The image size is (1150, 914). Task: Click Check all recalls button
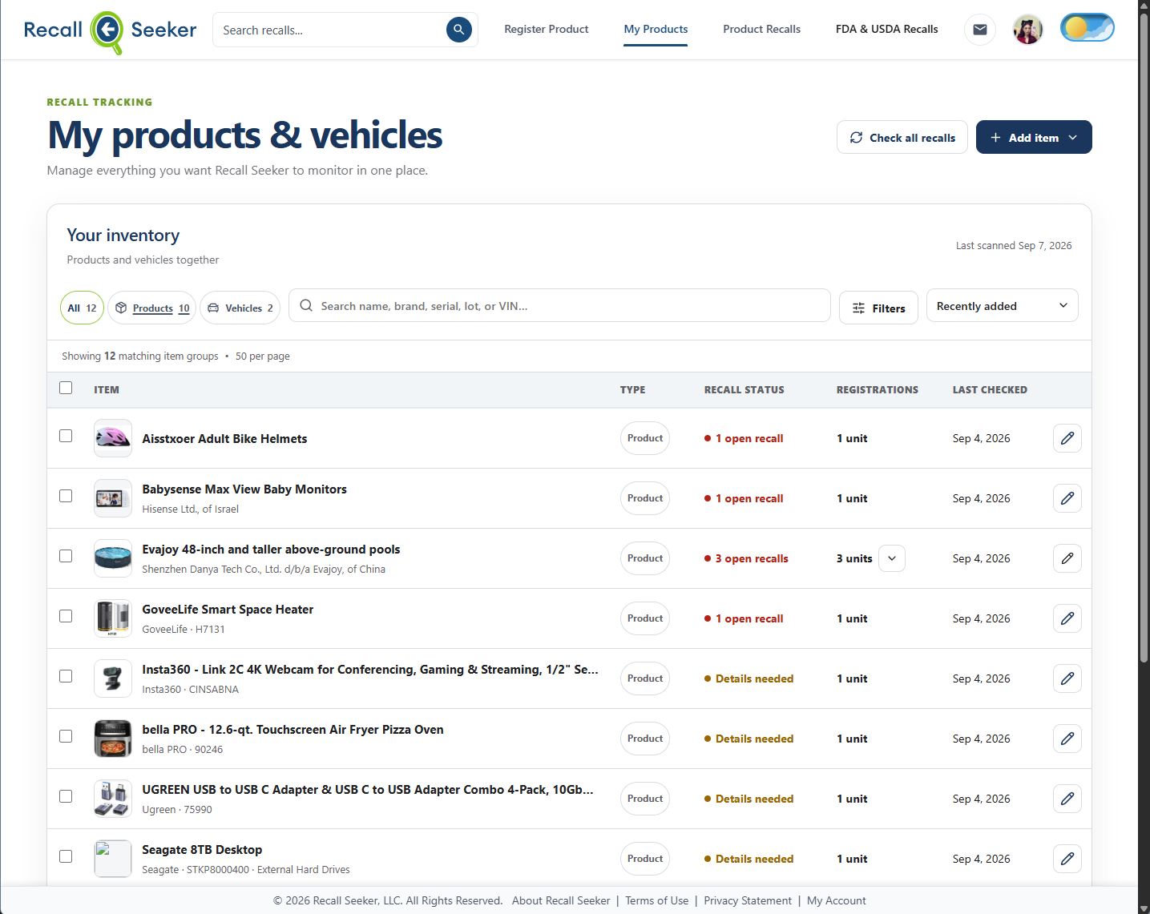pyautogui.click(x=902, y=137)
